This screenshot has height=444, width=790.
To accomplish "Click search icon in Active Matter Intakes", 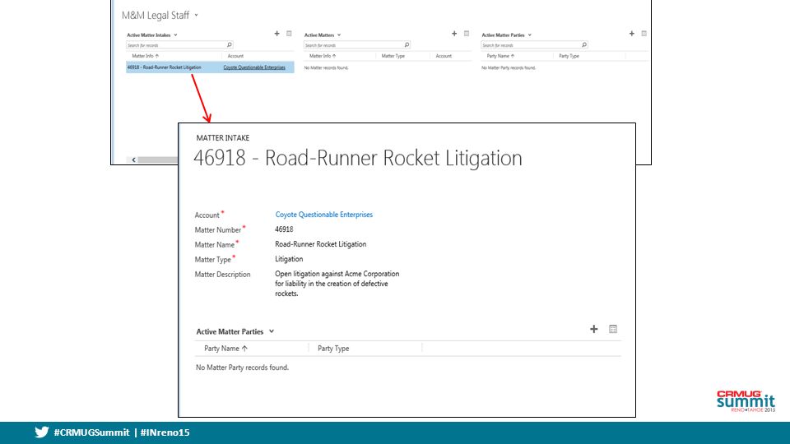I will [230, 44].
